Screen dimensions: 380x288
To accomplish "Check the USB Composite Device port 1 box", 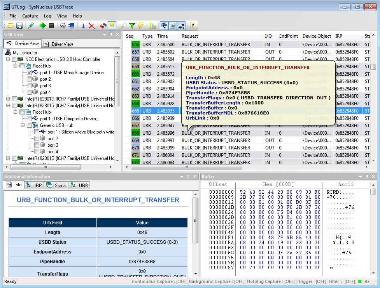I will click(29, 119).
